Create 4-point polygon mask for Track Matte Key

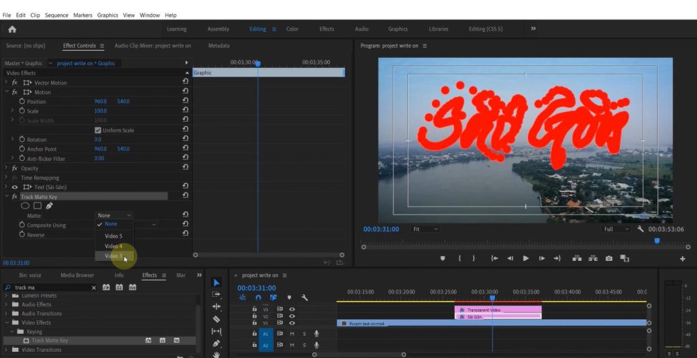click(x=37, y=206)
